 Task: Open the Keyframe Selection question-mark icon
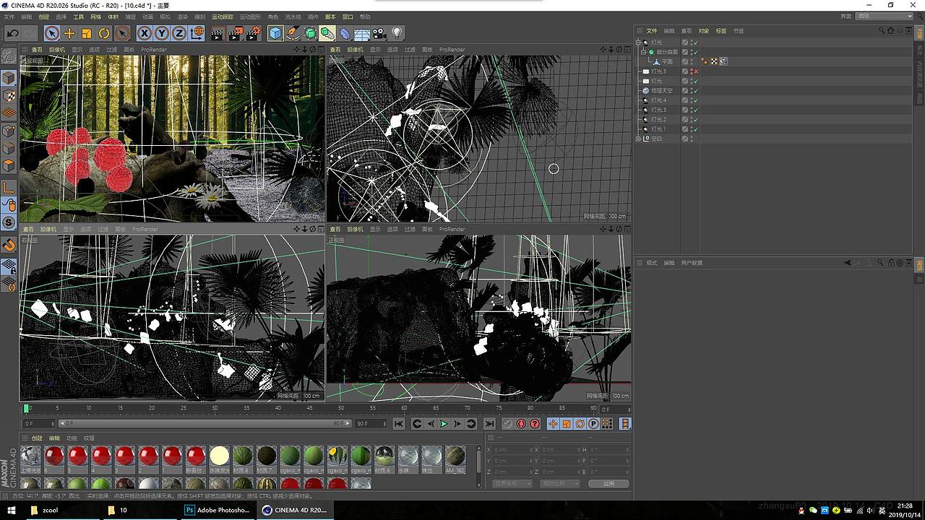click(535, 424)
